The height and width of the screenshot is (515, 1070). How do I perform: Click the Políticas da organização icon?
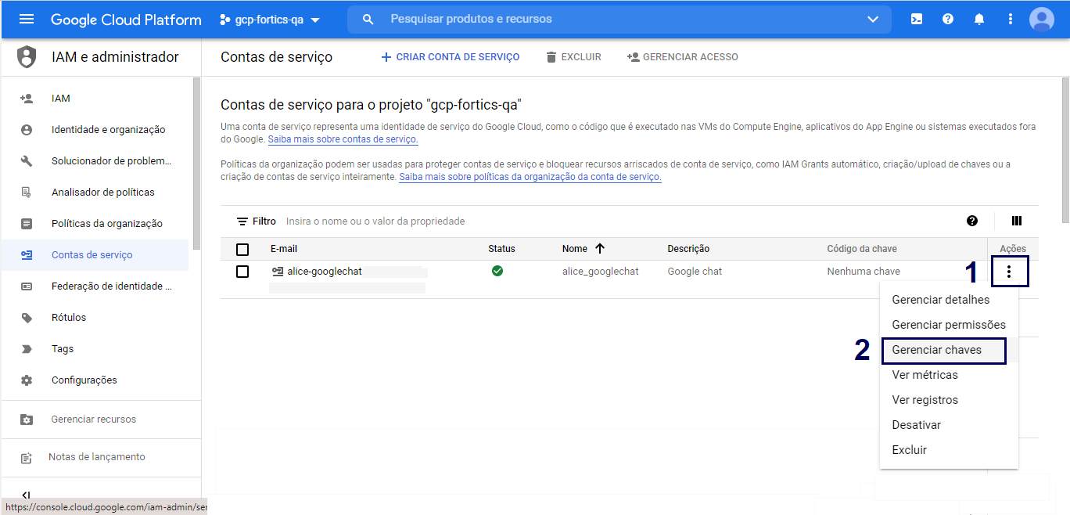click(27, 224)
